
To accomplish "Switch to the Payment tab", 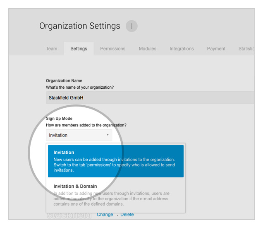I will point(216,49).
